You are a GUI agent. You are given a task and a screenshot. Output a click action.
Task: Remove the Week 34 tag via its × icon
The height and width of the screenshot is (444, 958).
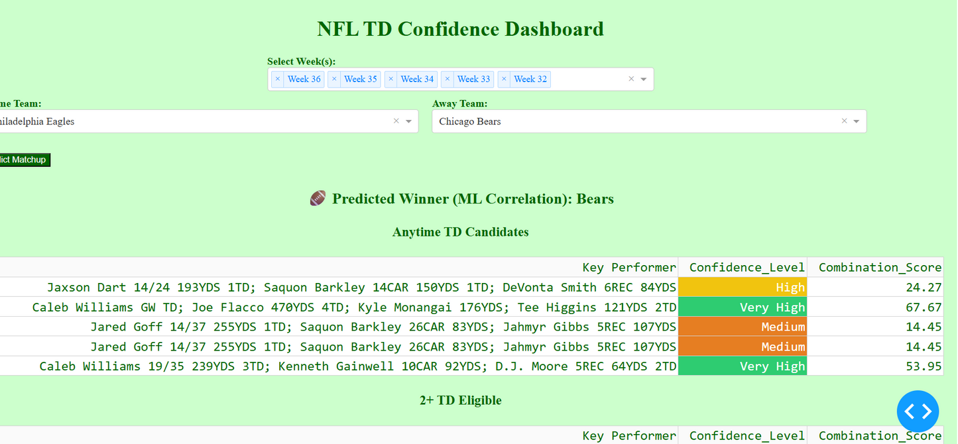(x=390, y=79)
